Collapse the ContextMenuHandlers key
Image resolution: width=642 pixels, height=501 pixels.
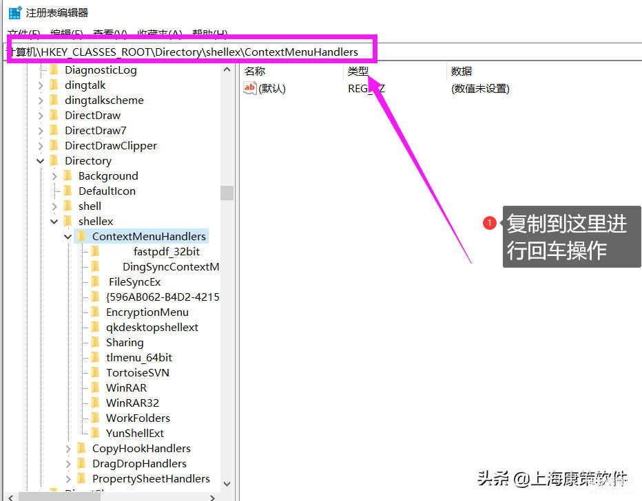pyautogui.click(x=68, y=237)
